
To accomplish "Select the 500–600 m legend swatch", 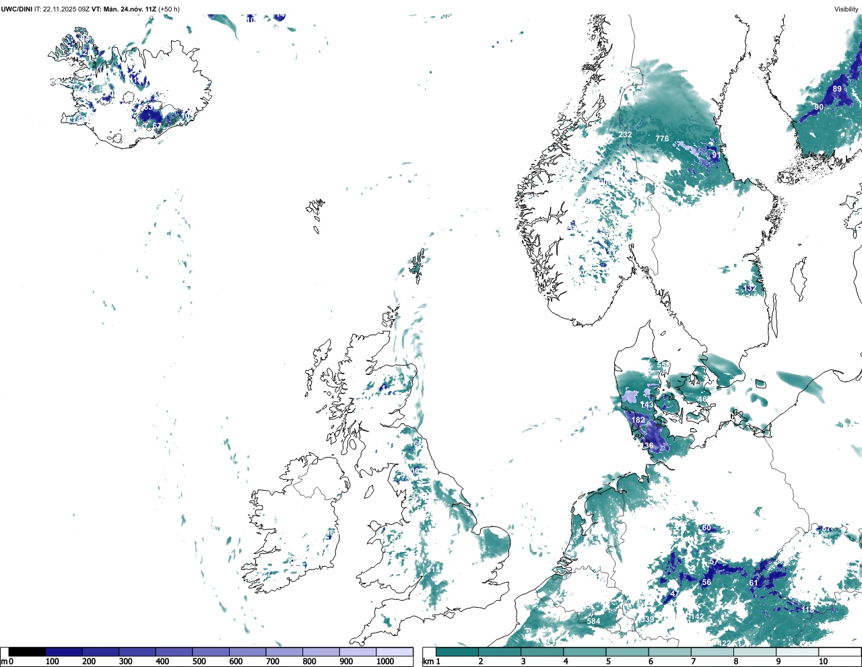I will (211, 652).
